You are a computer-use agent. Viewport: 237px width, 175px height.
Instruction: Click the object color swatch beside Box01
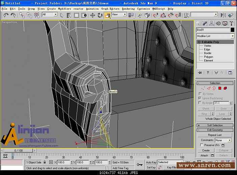pyautogui.click(x=233, y=30)
